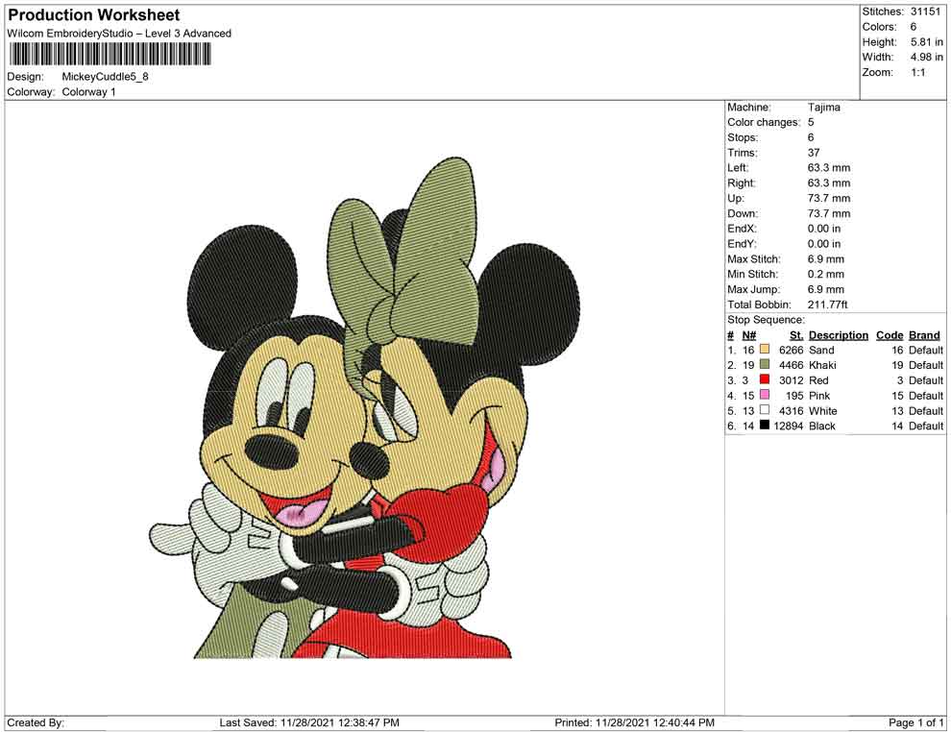The height and width of the screenshot is (732, 951).
Task: Click the N# column header
Action: tap(749, 335)
